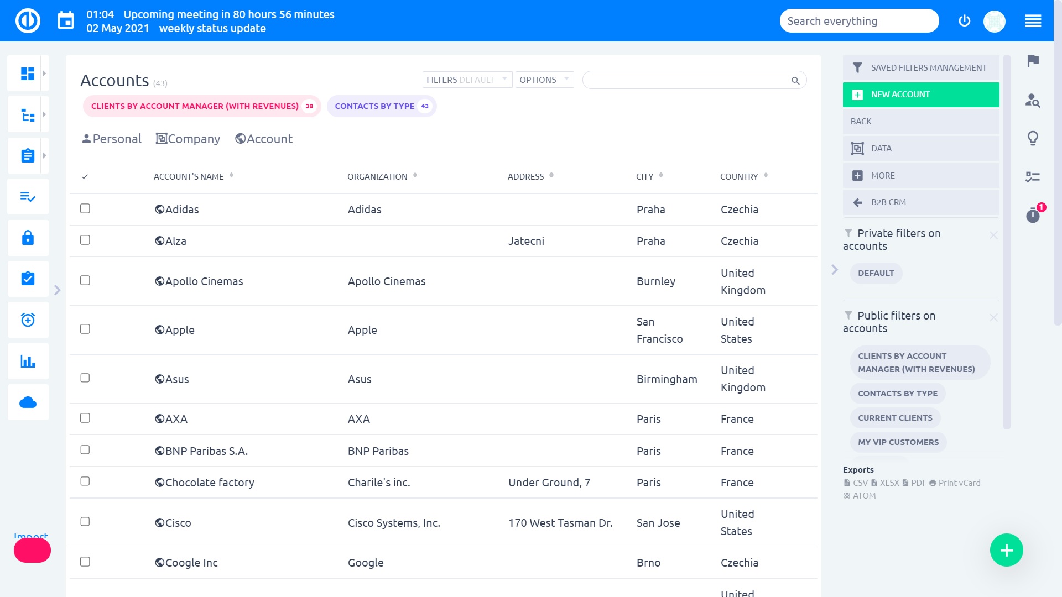Open the alarm clock plus sidebar icon
Image resolution: width=1062 pixels, height=597 pixels.
coord(28,320)
